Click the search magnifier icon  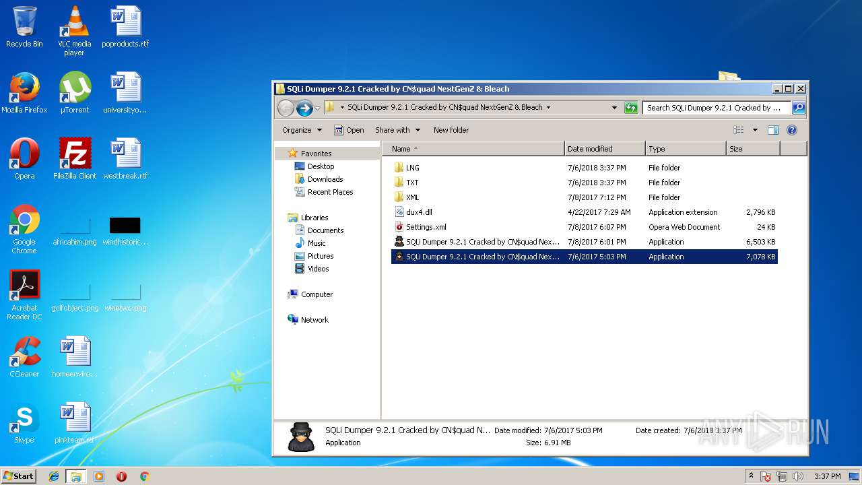pos(798,108)
